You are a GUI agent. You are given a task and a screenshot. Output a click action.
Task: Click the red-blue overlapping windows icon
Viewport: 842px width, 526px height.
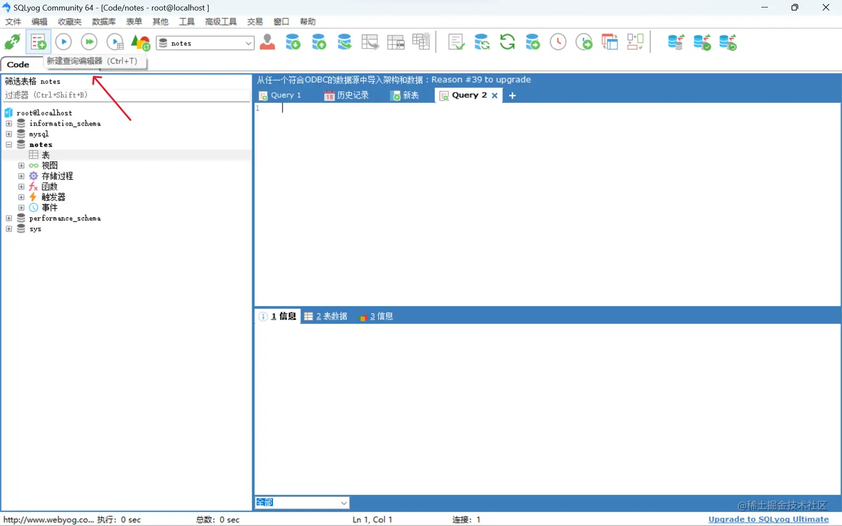(610, 42)
